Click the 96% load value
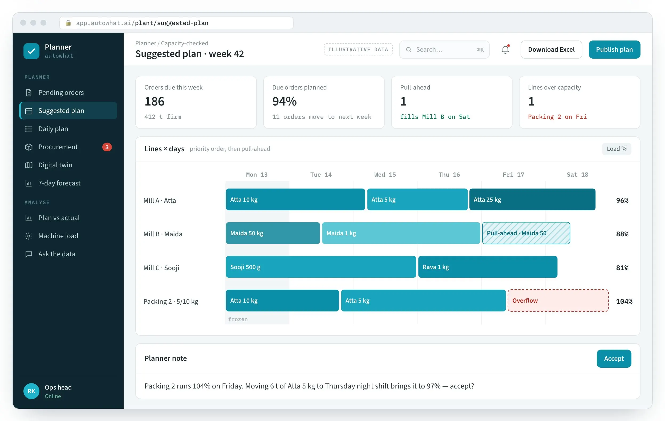The width and height of the screenshot is (665, 421). (x=622, y=200)
